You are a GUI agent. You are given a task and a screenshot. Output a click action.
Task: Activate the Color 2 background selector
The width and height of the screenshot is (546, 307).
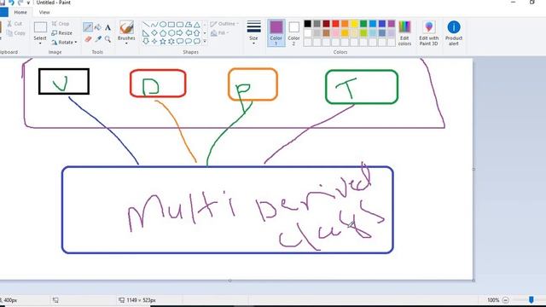coord(293,33)
